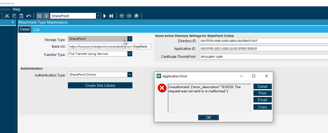Click the red error icon in dialog
This screenshot has width=328, height=133.
(162, 88)
